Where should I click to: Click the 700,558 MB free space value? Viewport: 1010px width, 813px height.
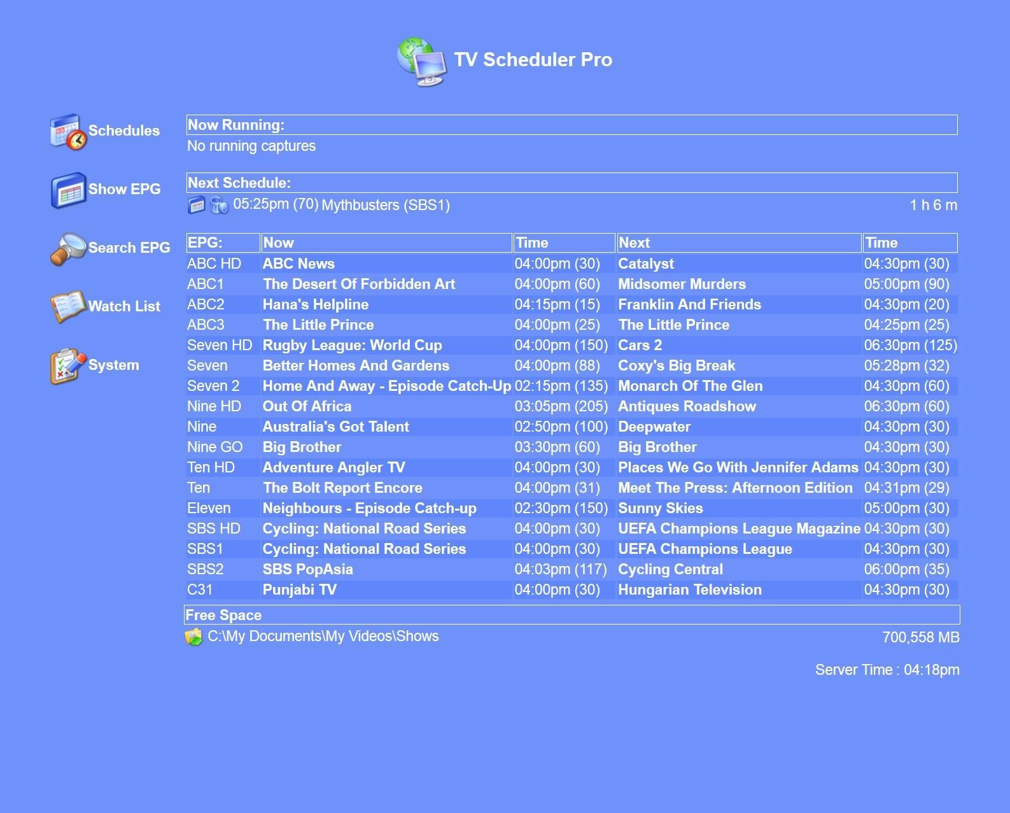[x=921, y=637]
